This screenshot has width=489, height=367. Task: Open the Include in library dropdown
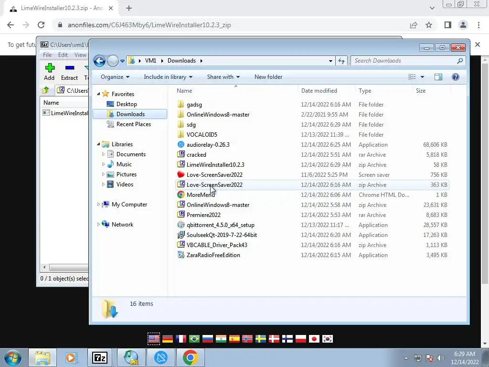168,77
